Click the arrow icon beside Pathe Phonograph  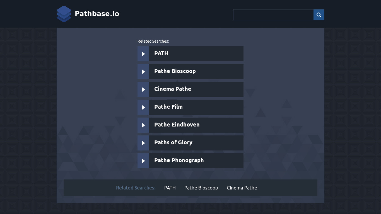click(143, 161)
